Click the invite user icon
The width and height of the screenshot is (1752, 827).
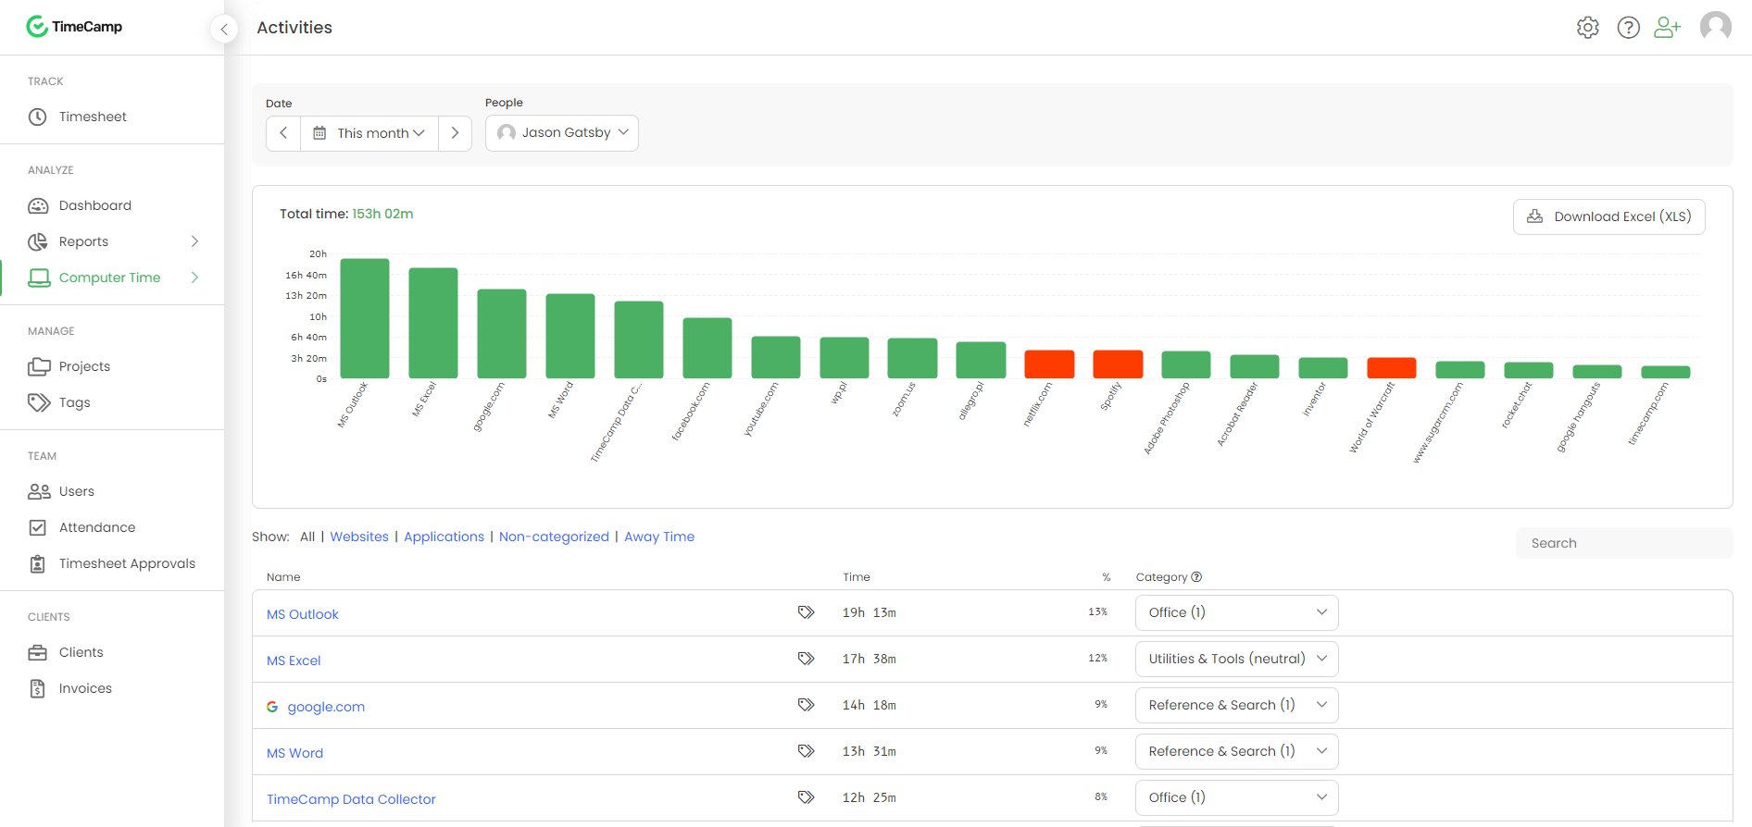1667,28
